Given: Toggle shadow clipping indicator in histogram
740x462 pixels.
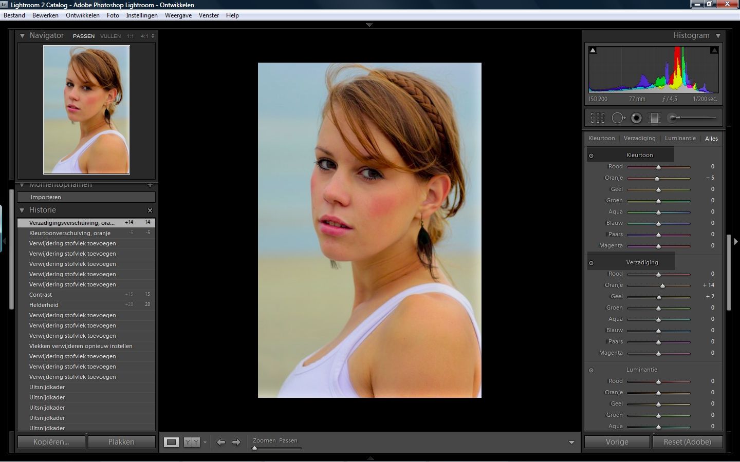Looking at the screenshot, I should coord(593,50).
